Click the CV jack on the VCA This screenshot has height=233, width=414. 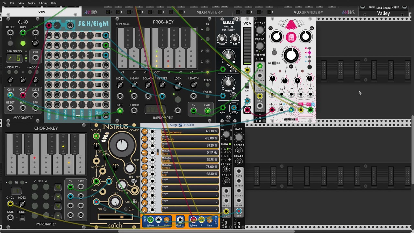[247, 70]
